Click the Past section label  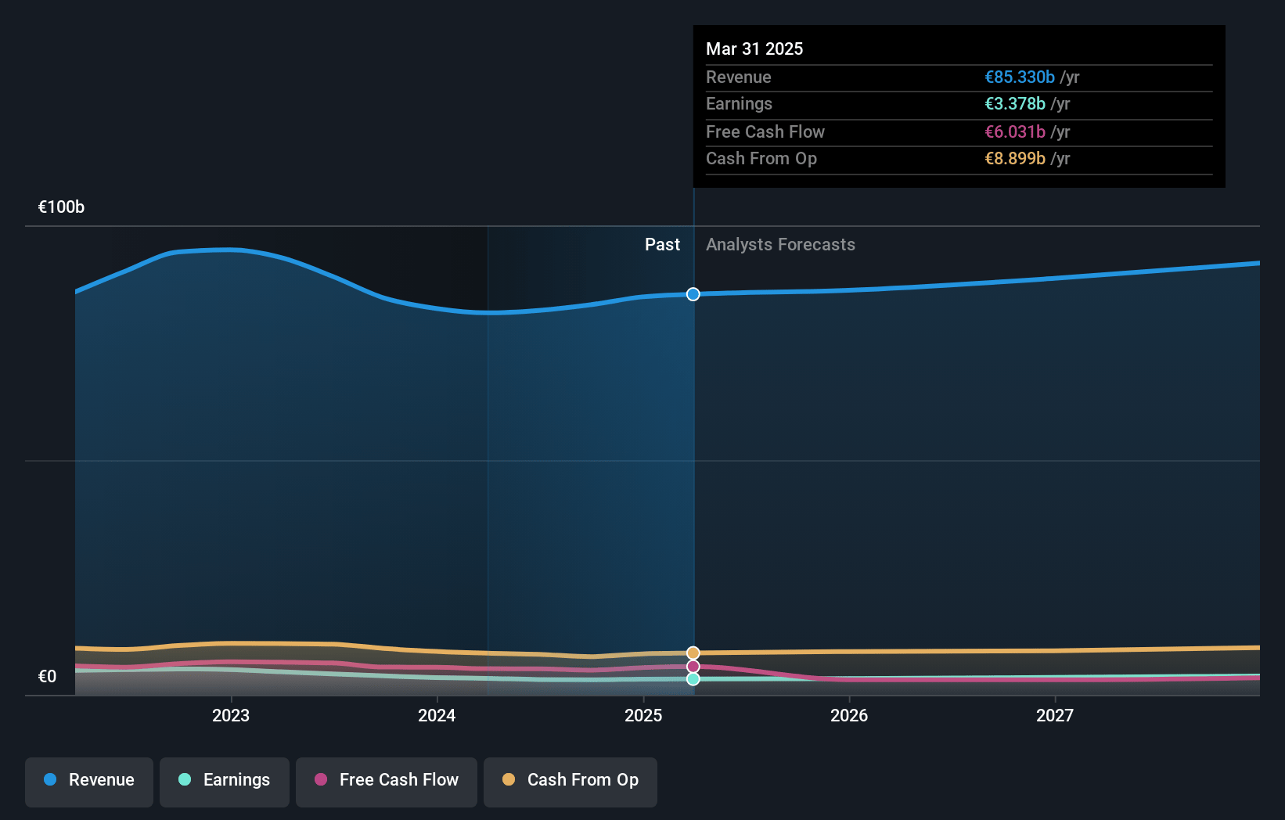click(662, 244)
